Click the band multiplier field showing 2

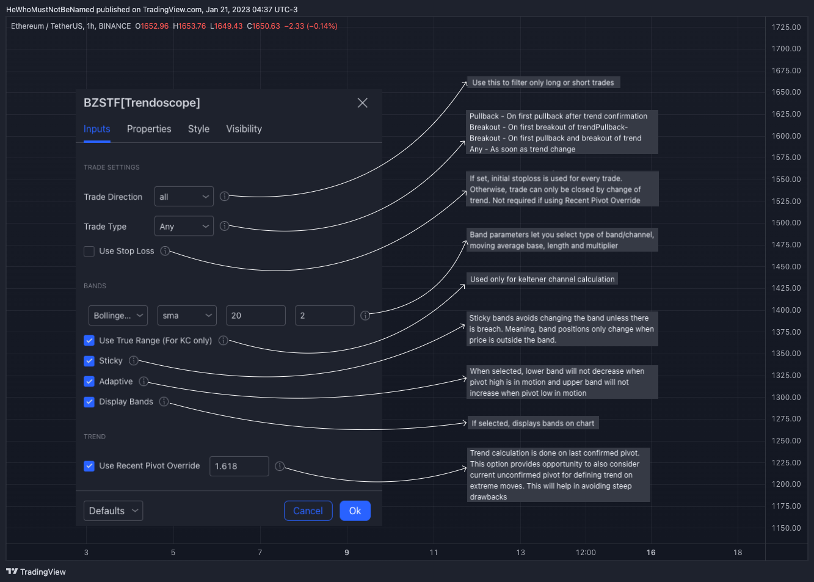[x=325, y=316]
